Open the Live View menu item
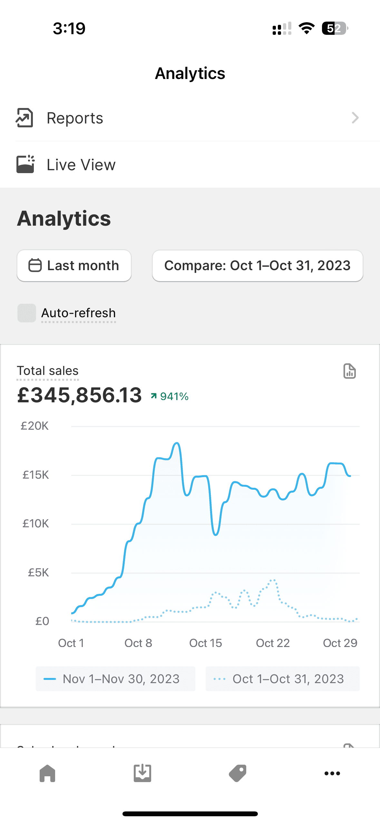Viewport: 380px width, 824px height. (81, 165)
